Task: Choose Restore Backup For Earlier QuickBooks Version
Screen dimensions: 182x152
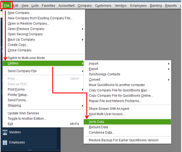Action: click(x=127, y=140)
